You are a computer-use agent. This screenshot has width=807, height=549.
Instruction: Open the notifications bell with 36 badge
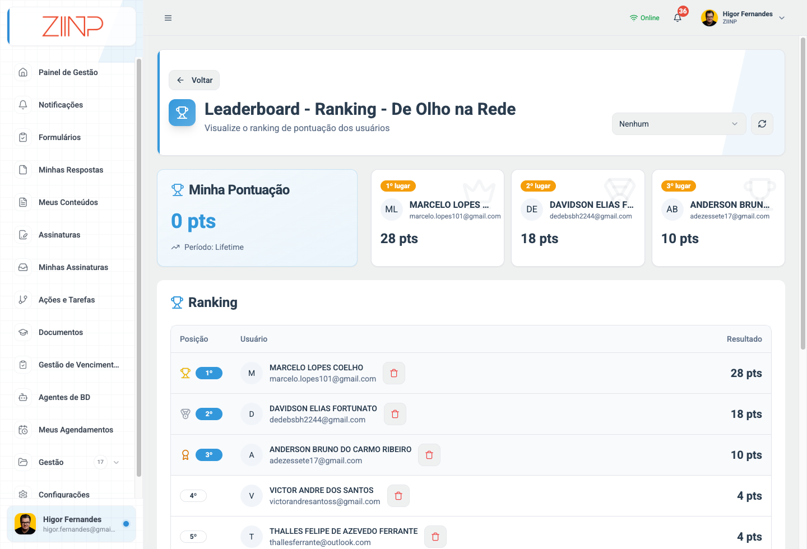[678, 17]
